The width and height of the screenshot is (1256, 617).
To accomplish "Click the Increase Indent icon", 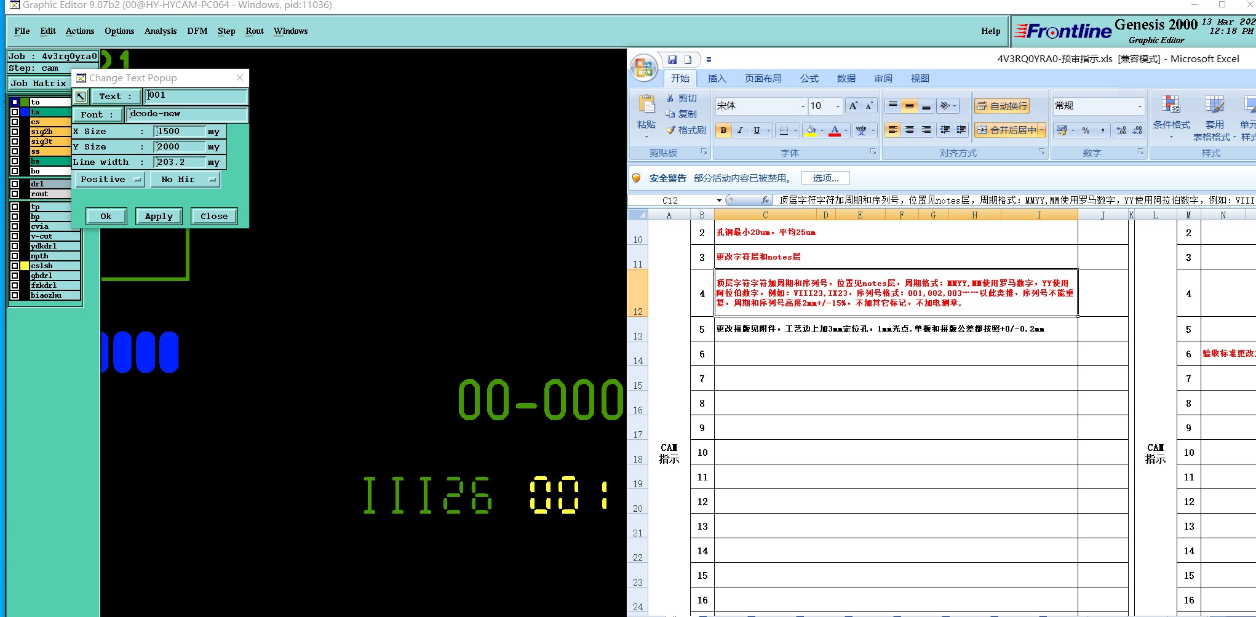I will tap(961, 130).
